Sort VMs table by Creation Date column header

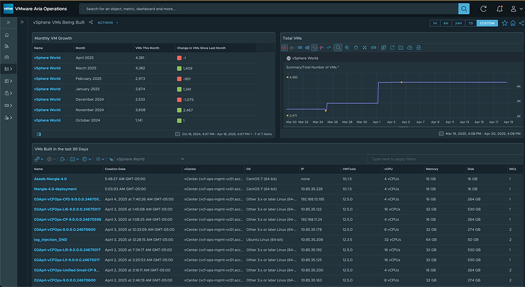115,169
